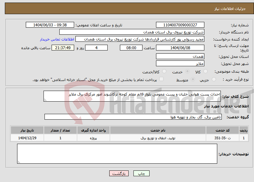The height and width of the screenshot is (182, 254).
Task: Click the ردیف column header
Action: [x=244, y=130]
